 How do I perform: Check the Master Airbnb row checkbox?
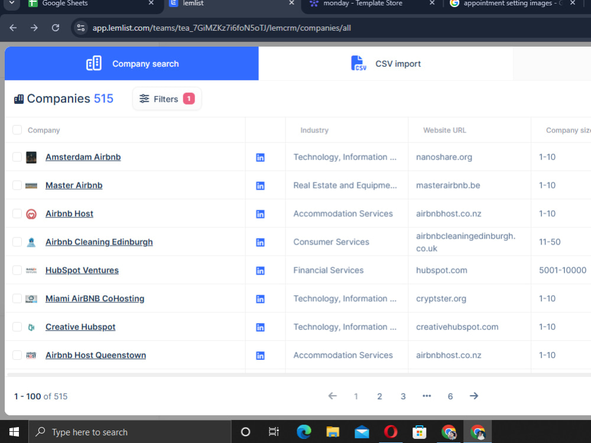(x=17, y=185)
